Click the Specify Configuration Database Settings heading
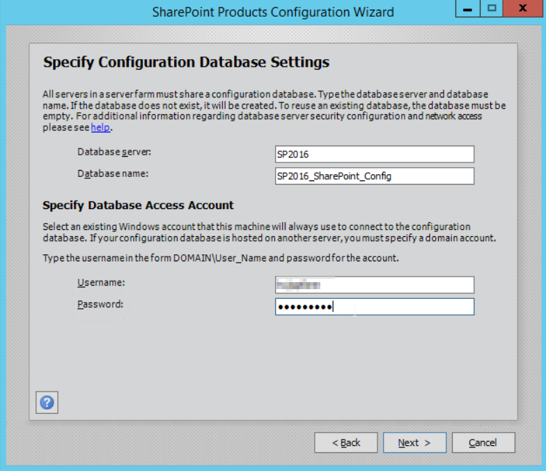Image resolution: width=546 pixels, height=471 pixels. (187, 63)
